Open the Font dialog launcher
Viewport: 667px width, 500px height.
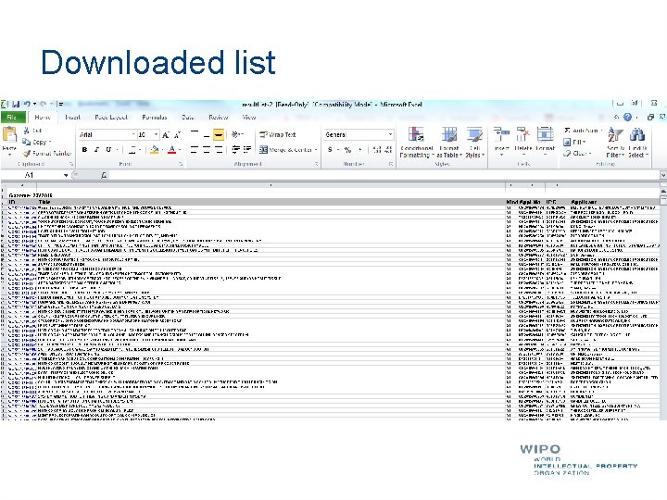coord(181,164)
